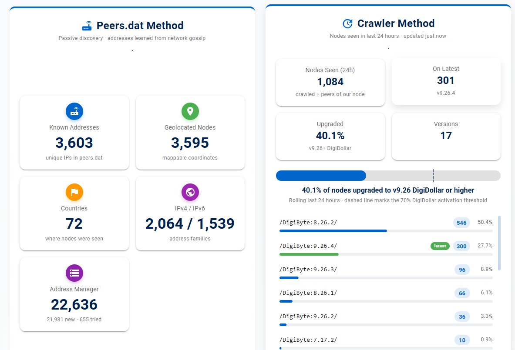Click the upgrade progress bar's blue fill
This screenshot has width=515, height=350.
pyautogui.click(x=321, y=176)
